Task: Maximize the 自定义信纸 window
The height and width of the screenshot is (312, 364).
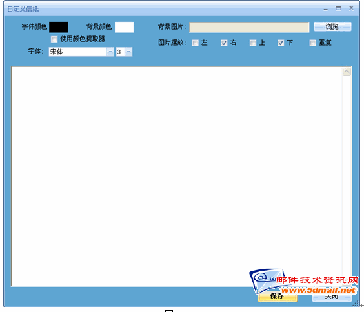Action: 338,8
